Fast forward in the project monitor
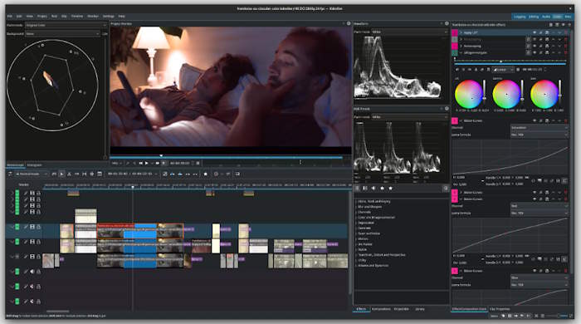 157,163
